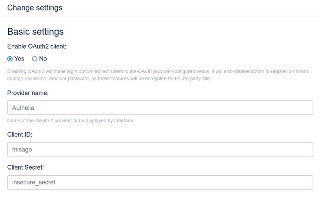This screenshot has height=197, width=320.
Task: Focus the Provider name input field
Action: [160, 108]
